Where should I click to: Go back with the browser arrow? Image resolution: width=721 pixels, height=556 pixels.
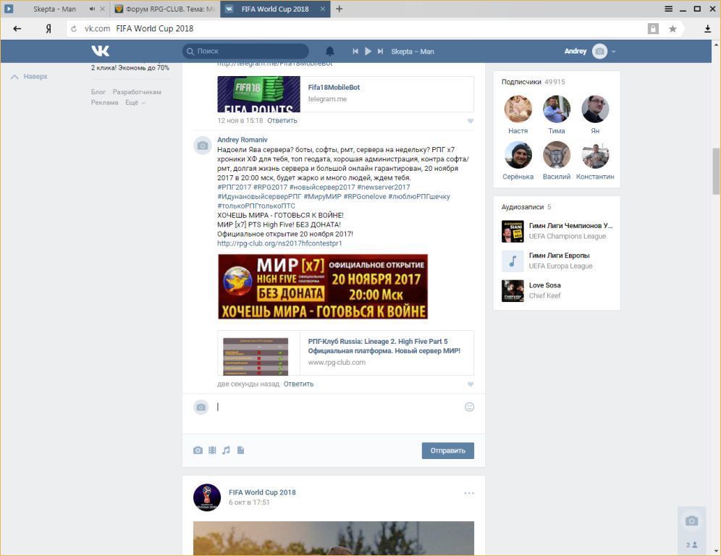pos(17,28)
